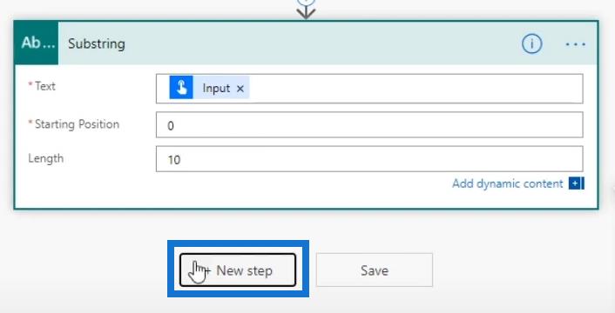The width and height of the screenshot is (615, 313).
Task: Select the Input dynamic content chip
Action: click(x=209, y=87)
